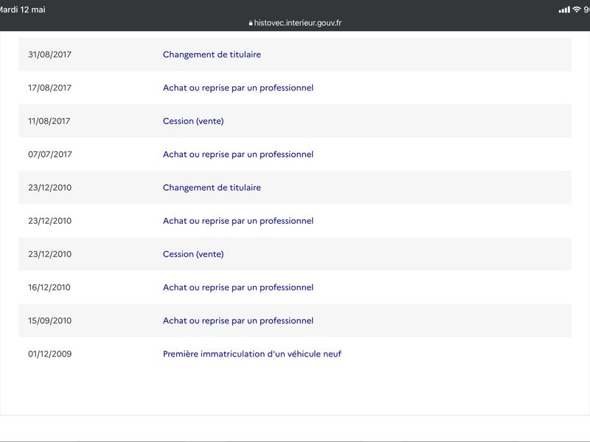Click Changement de titulaire dated 23/12/2010
The width and height of the screenshot is (590, 442).
[x=212, y=188]
